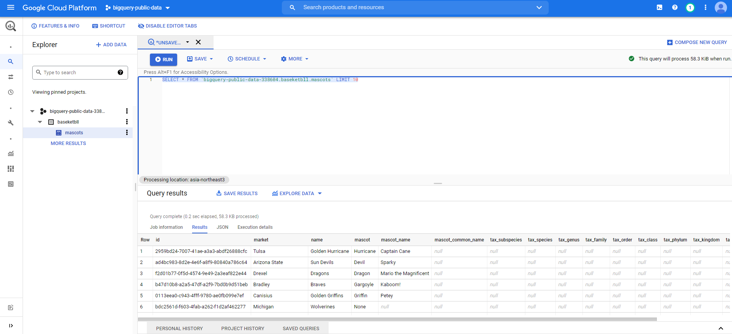This screenshot has width=732, height=334.
Task: Switch to the Job information tab
Action: point(166,227)
